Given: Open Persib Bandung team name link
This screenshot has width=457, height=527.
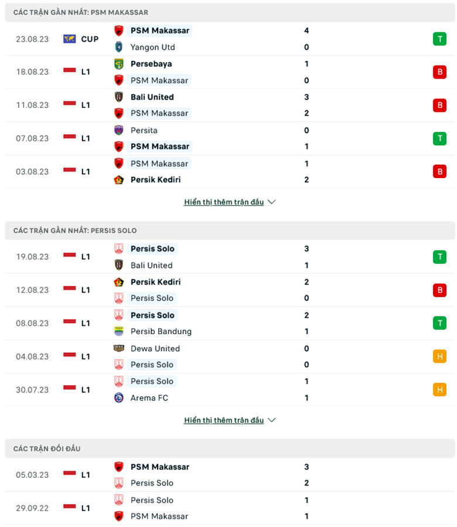Looking at the screenshot, I should click(161, 331).
